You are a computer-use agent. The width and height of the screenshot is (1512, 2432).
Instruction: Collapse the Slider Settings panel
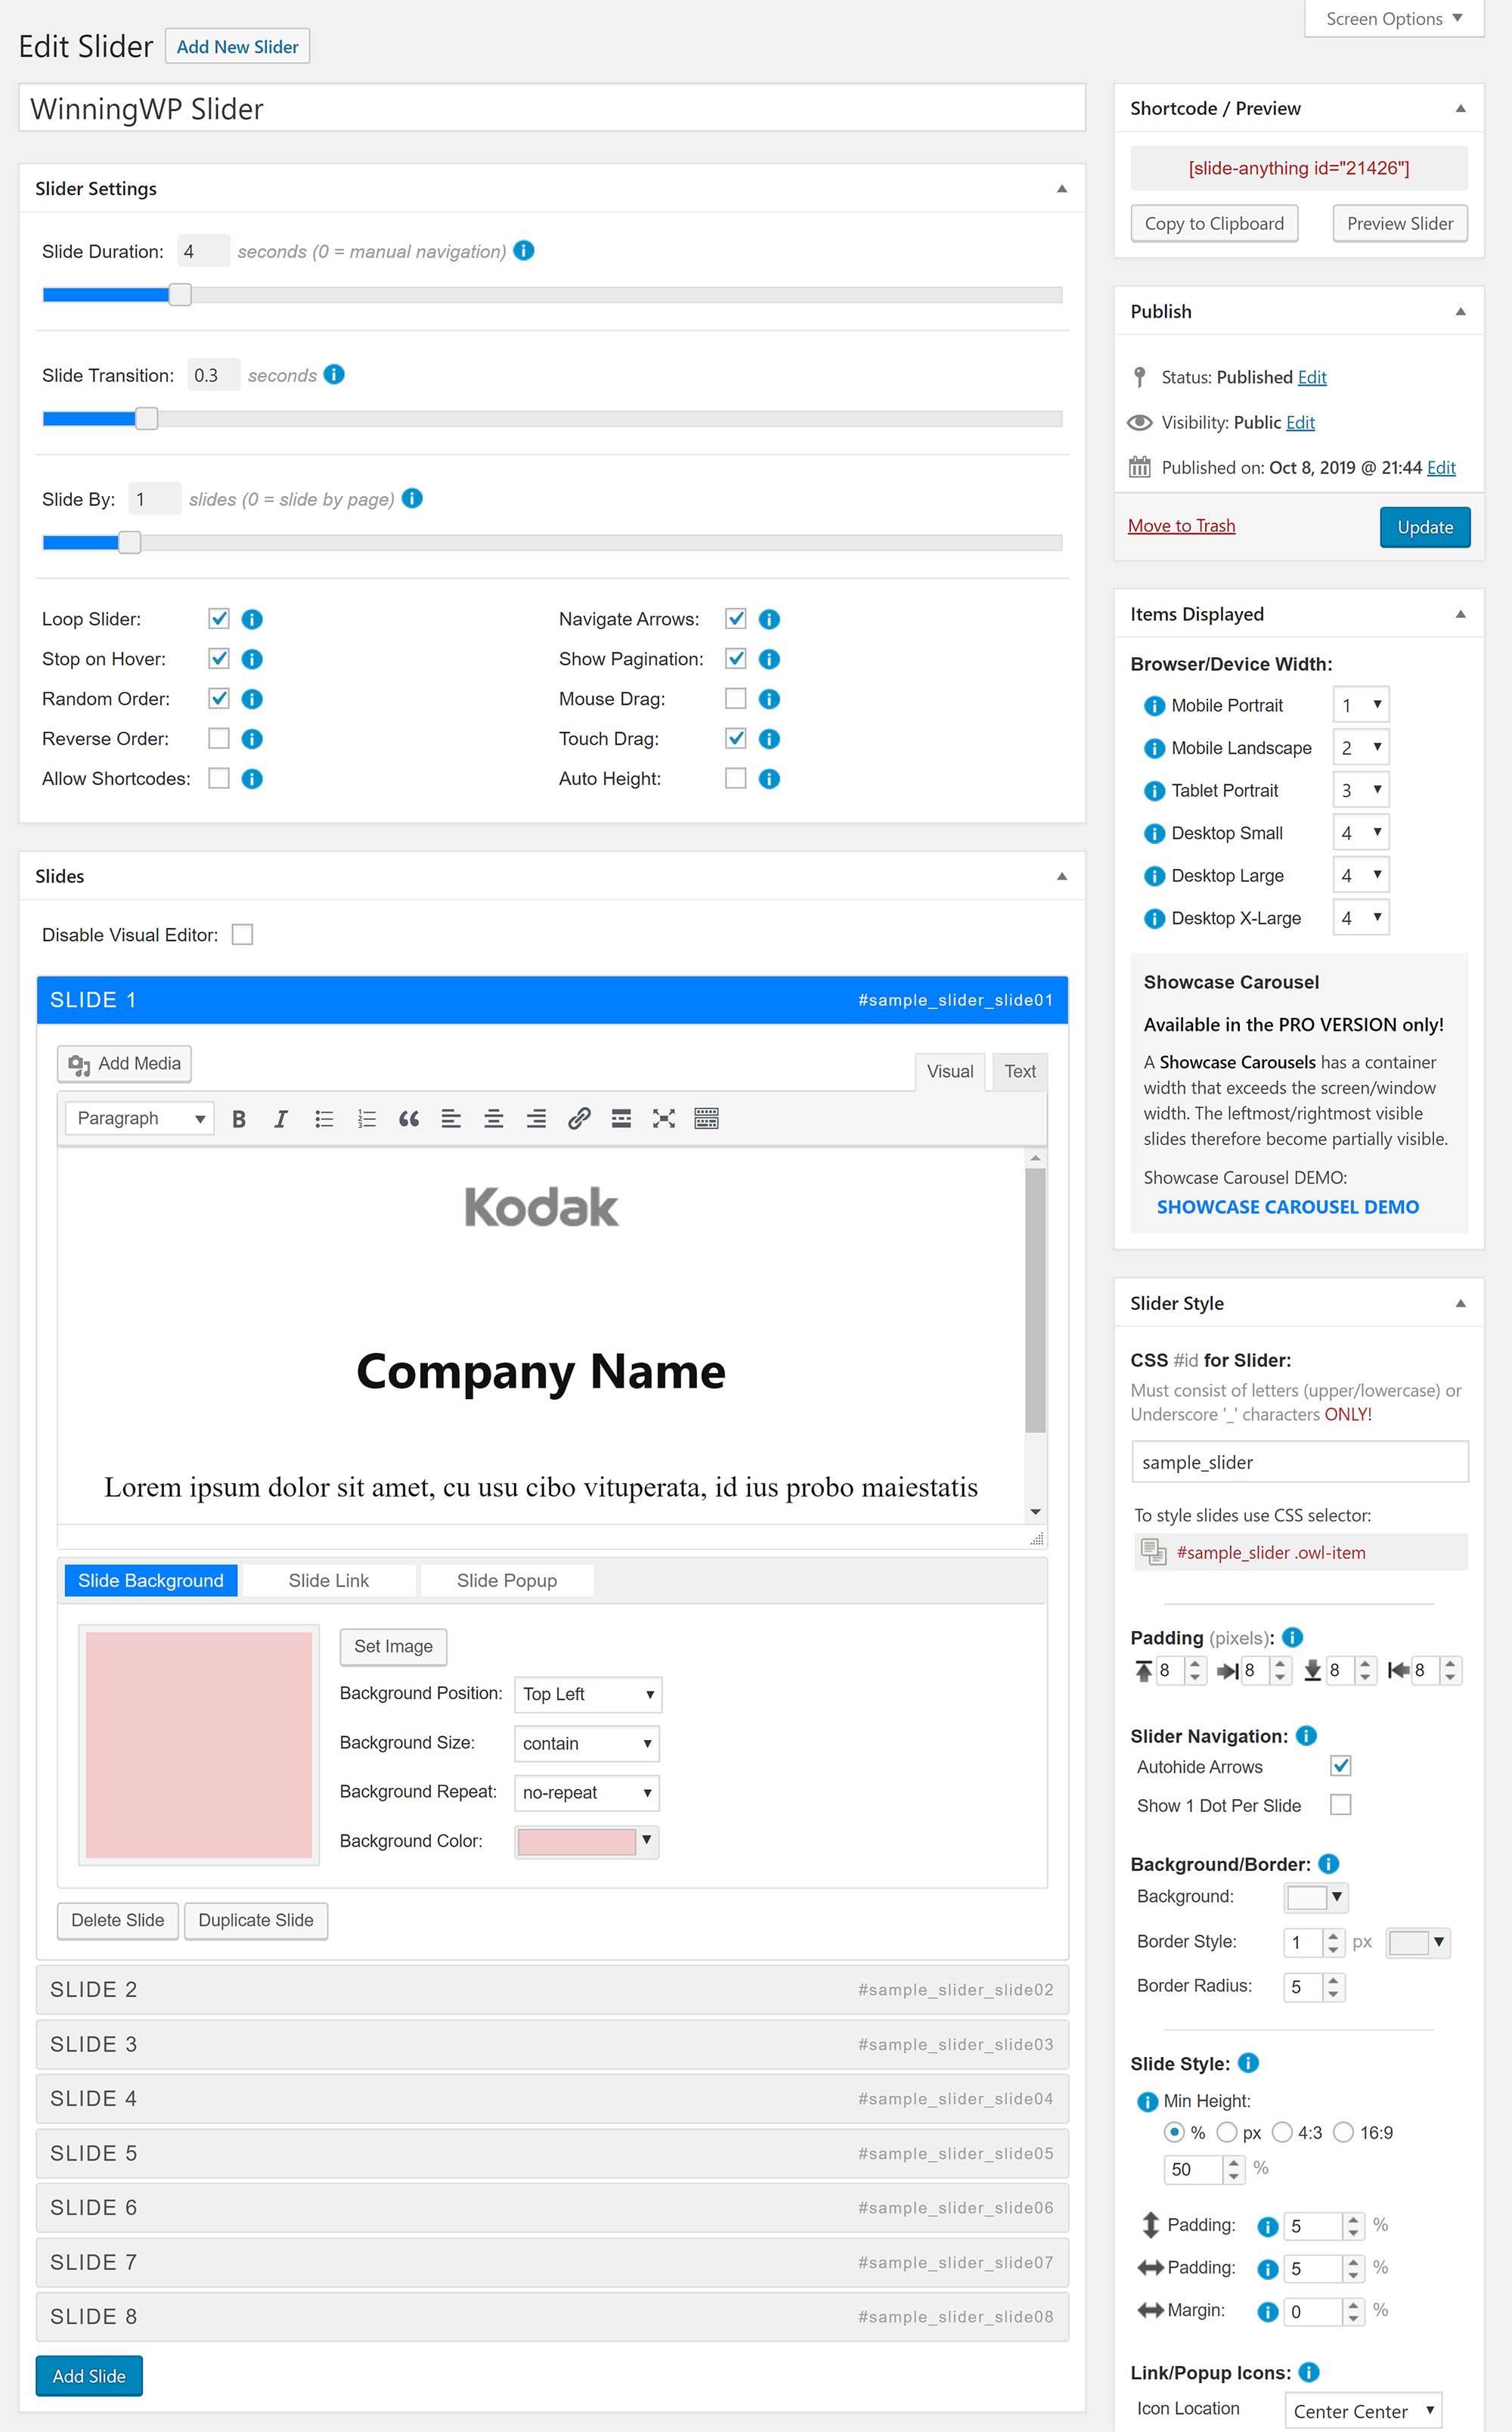point(1062,189)
